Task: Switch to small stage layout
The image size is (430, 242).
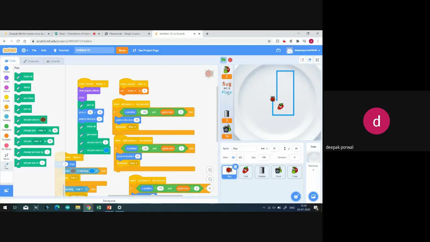Action: [x=302, y=60]
